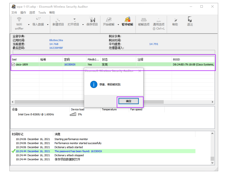230x182 pixels.
Task: Select the cisco-1809 SSID text
Action: tap(22, 65)
